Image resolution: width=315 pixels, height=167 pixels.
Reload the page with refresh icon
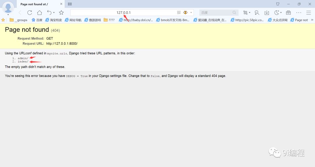click(x=30, y=13)
